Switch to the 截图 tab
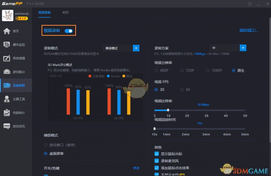271x176 pixels. (65, 12)
